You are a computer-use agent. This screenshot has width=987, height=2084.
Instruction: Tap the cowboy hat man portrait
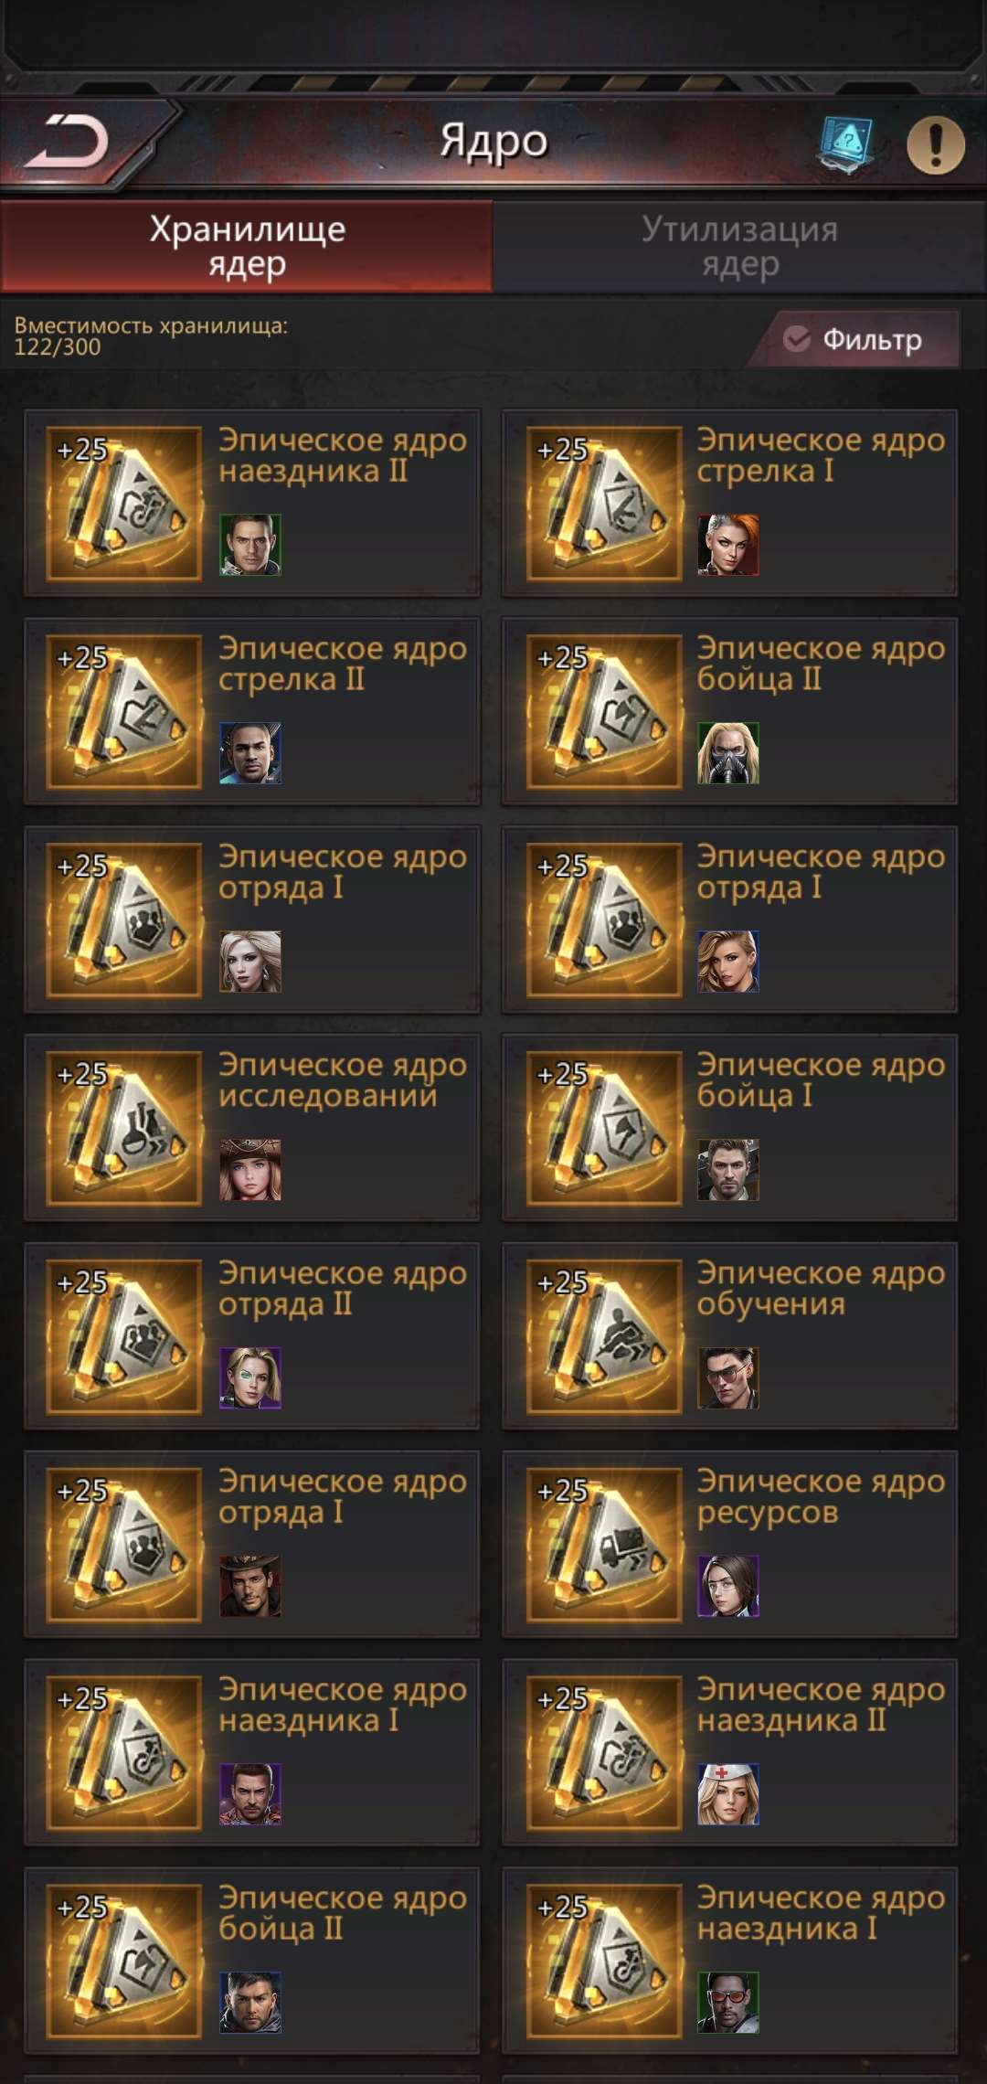(x=250, y=1585)
